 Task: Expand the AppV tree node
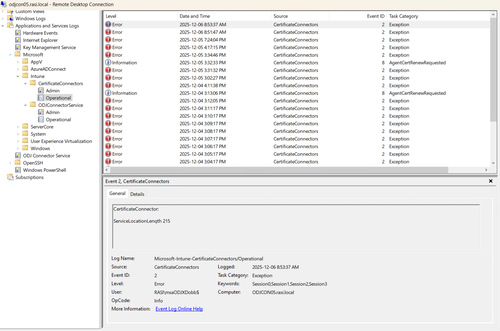pos(18,62)
